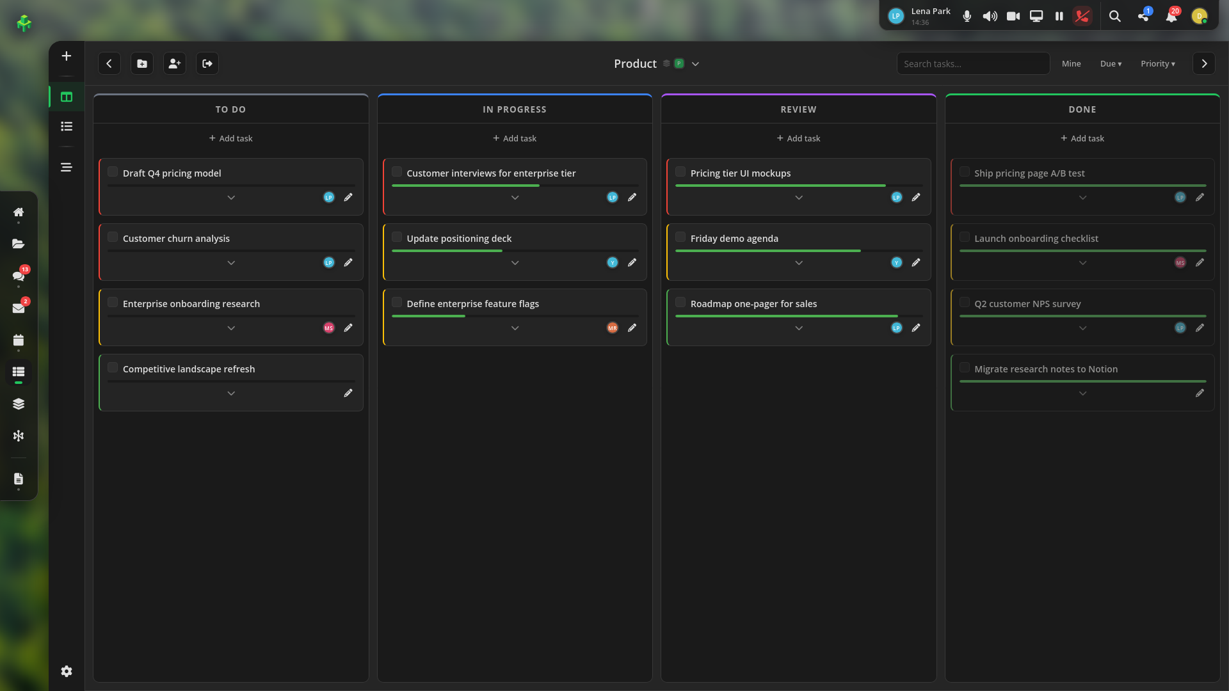Open the document icon in the dock
1229x691 pixels.
tap(19, 479)
